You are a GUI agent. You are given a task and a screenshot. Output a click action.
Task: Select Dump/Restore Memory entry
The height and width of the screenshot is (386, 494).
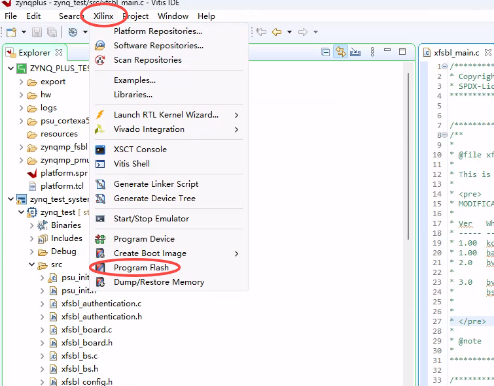159,282
